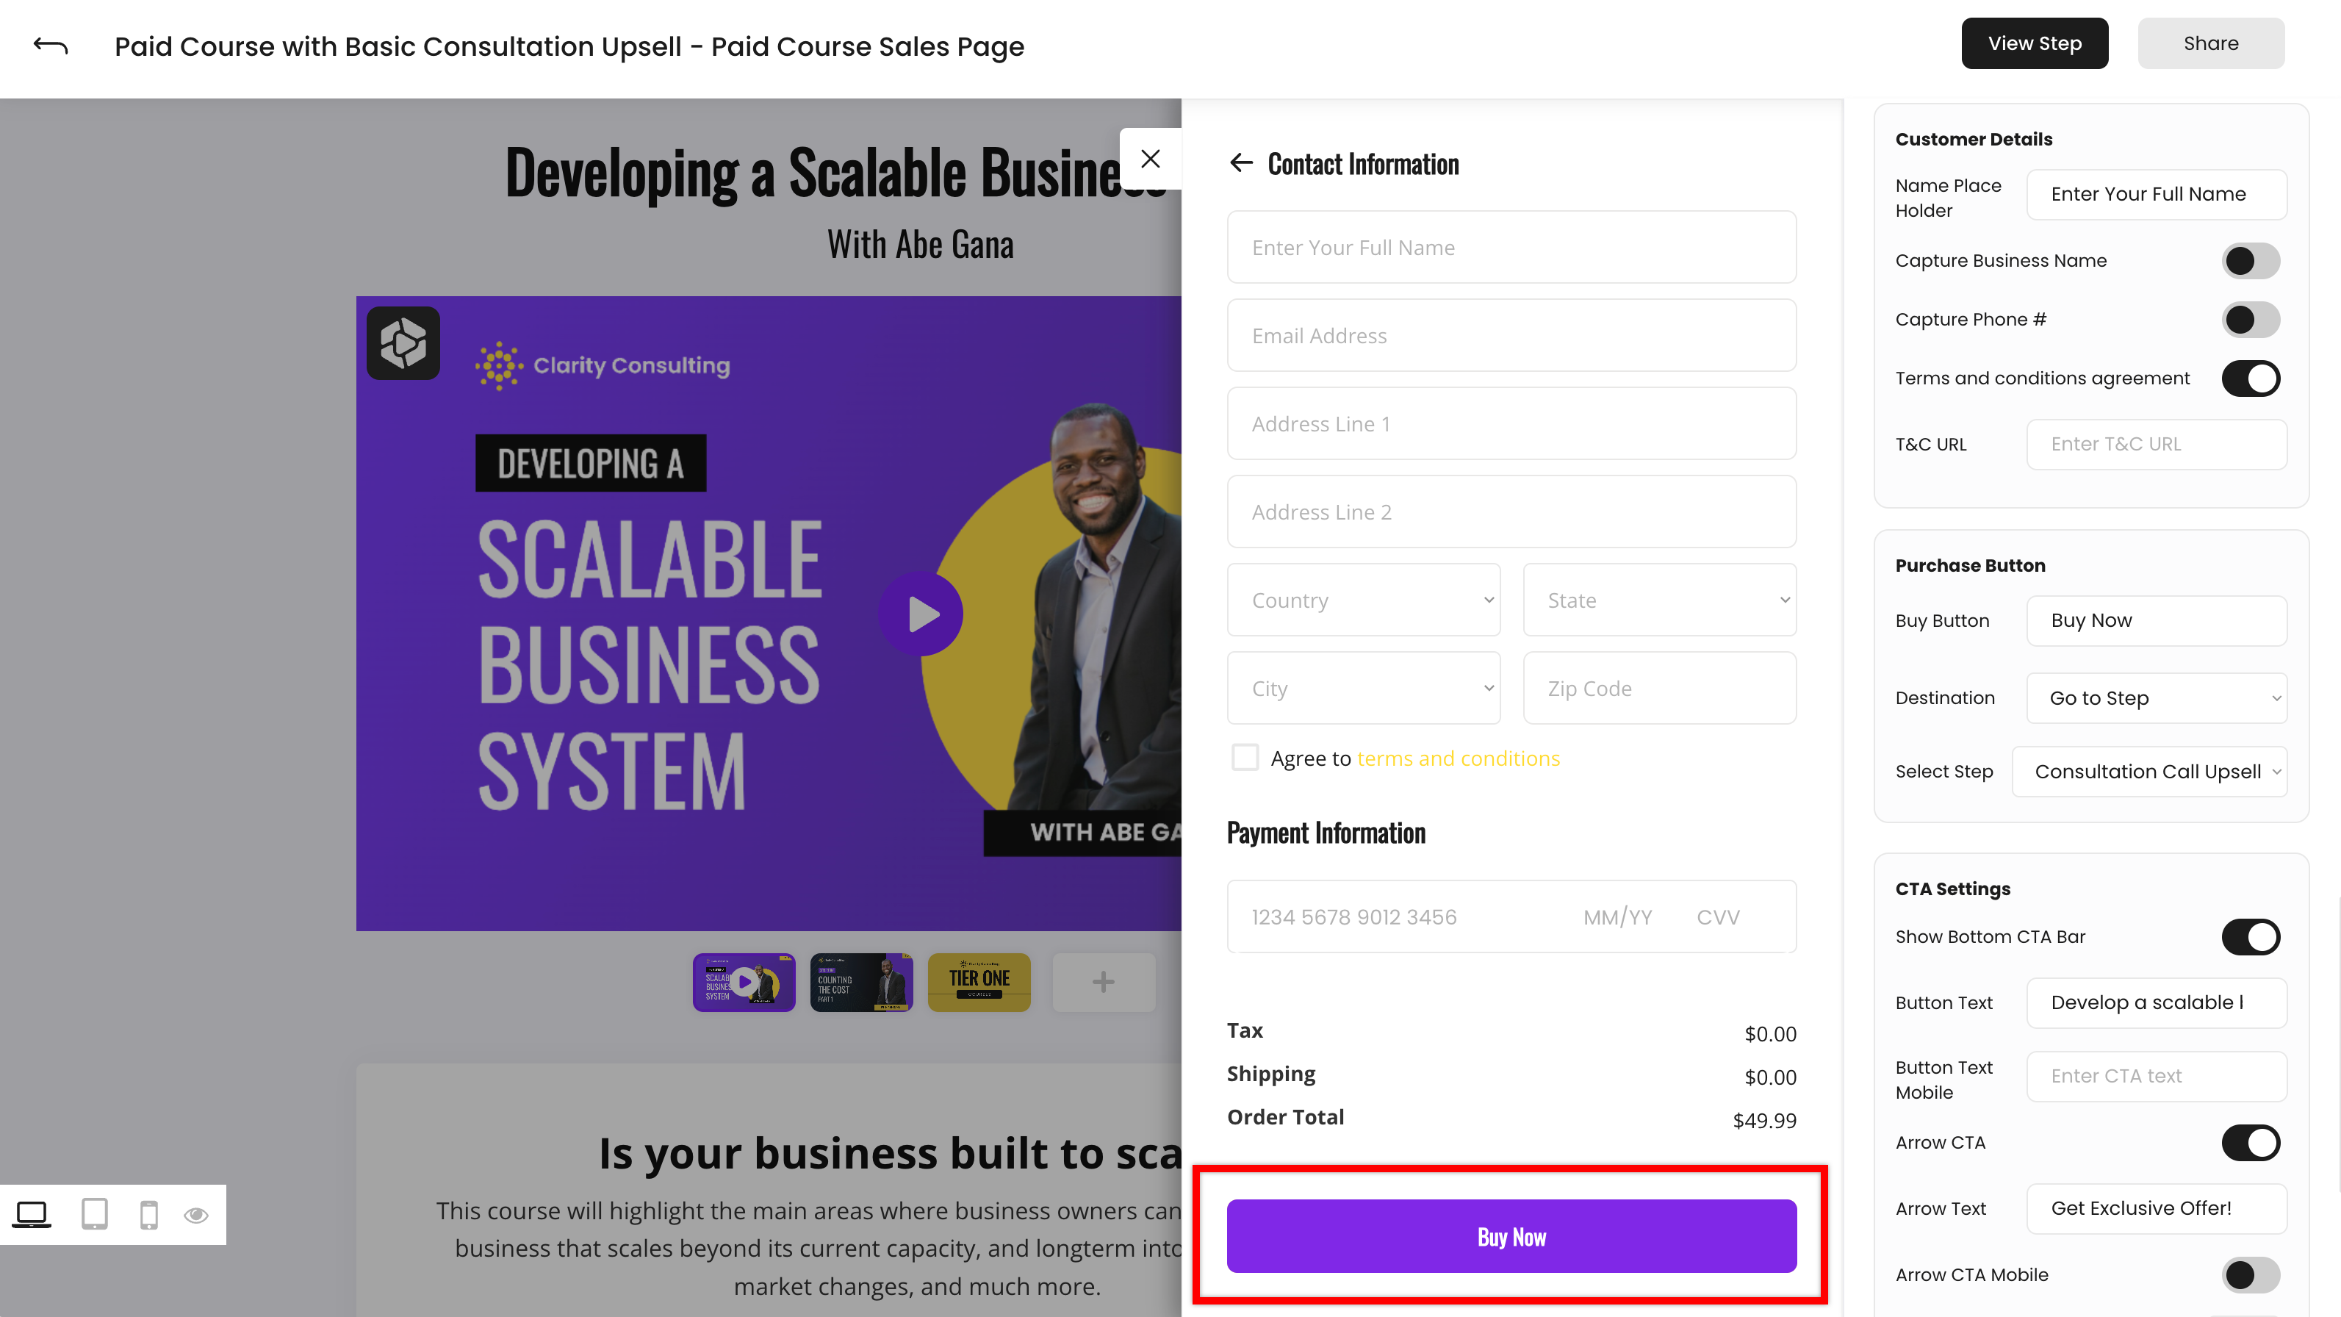This screenshot has width=2341, height=1317.
Task: Click the View Step button
Action: click(x=2034, y=43)
